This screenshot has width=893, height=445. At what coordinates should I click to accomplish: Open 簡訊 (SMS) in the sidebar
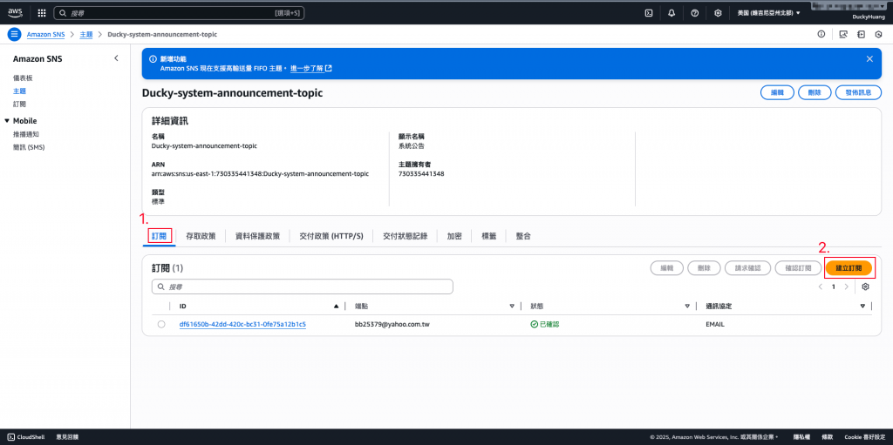(29, 147)
